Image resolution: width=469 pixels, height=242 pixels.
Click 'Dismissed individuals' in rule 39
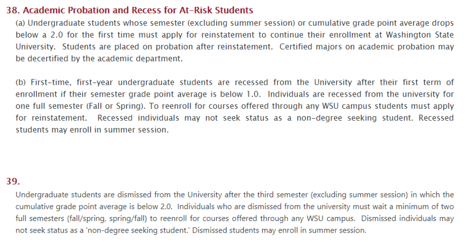[401, 219]
